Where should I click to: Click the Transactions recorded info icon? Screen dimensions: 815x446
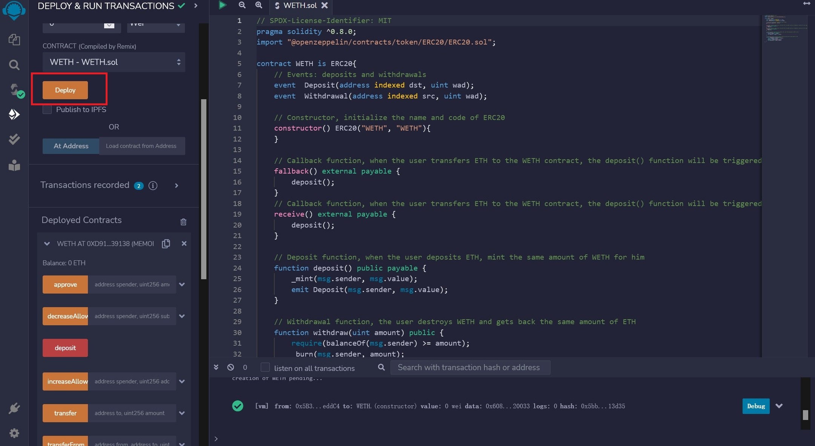click(x=153, y=186)
